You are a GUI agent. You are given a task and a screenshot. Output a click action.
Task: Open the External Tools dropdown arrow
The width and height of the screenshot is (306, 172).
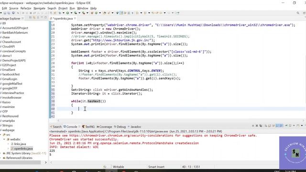(87, 13)
